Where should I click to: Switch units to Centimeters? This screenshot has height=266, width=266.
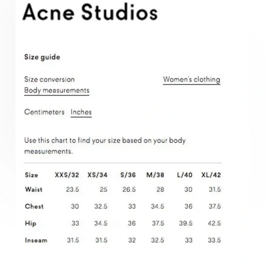(x=44, y=112)
